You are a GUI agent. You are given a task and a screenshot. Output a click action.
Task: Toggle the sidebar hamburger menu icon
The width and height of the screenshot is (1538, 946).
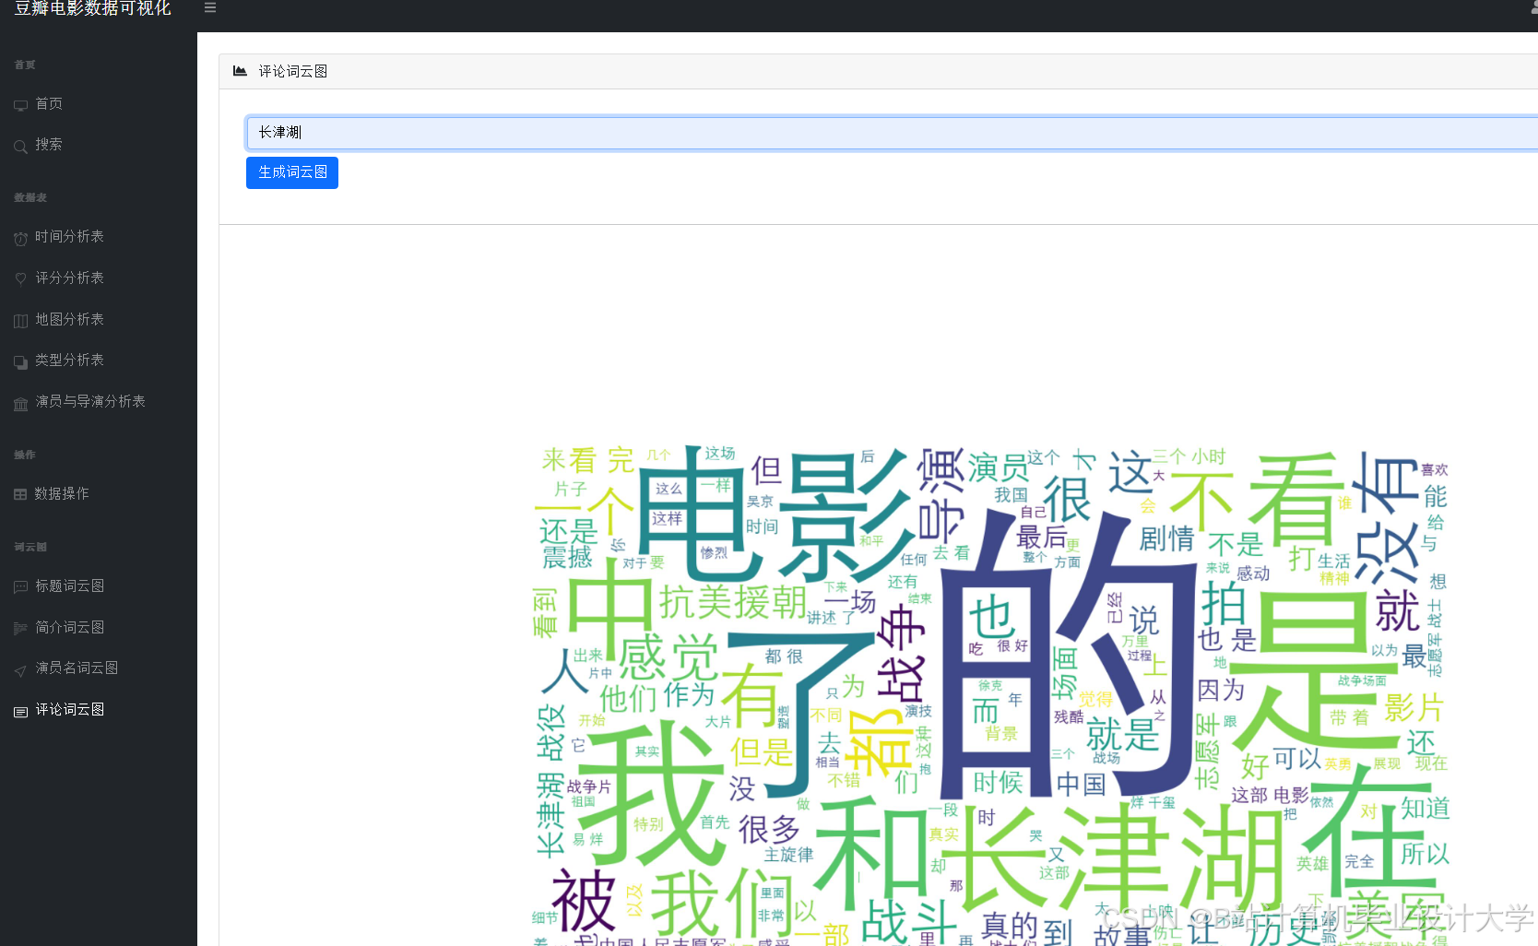(x=210, y=7)
